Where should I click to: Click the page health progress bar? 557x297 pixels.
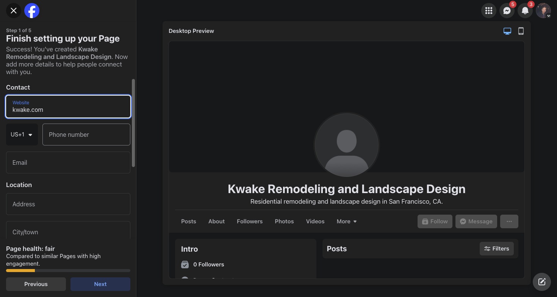pyautogui.click(x=68, y=271)
